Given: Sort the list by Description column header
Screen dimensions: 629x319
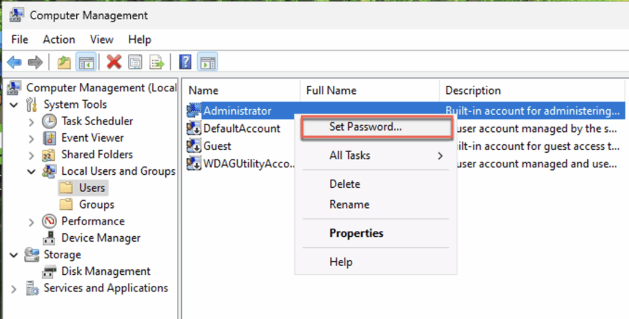Looking at the screenshot, I should click(472, 91).
